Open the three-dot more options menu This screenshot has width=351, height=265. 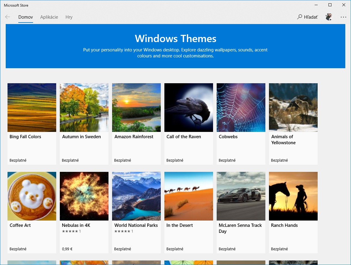click(x=343, y=17)
